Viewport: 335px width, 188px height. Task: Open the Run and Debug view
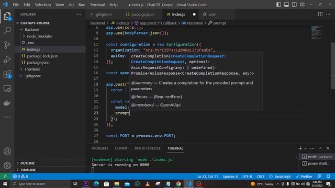(7, 60)
